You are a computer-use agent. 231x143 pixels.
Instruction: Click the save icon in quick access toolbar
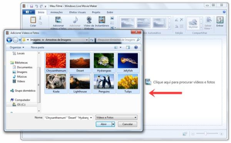[x=32, y=6]
